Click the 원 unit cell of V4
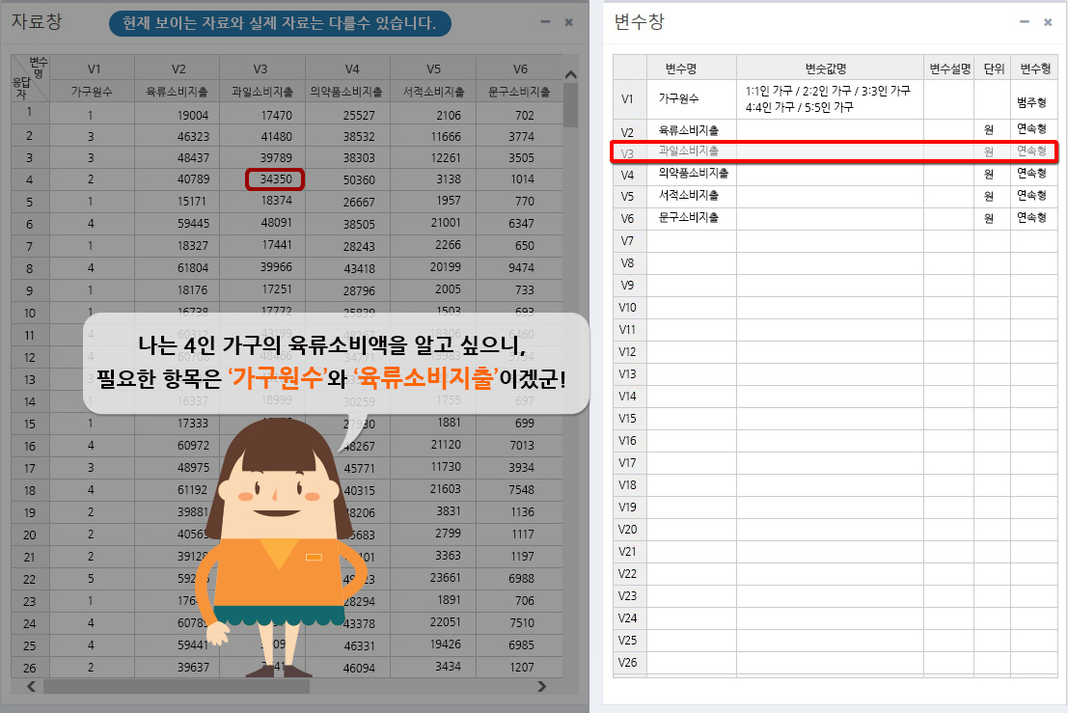 click(992, 175)
